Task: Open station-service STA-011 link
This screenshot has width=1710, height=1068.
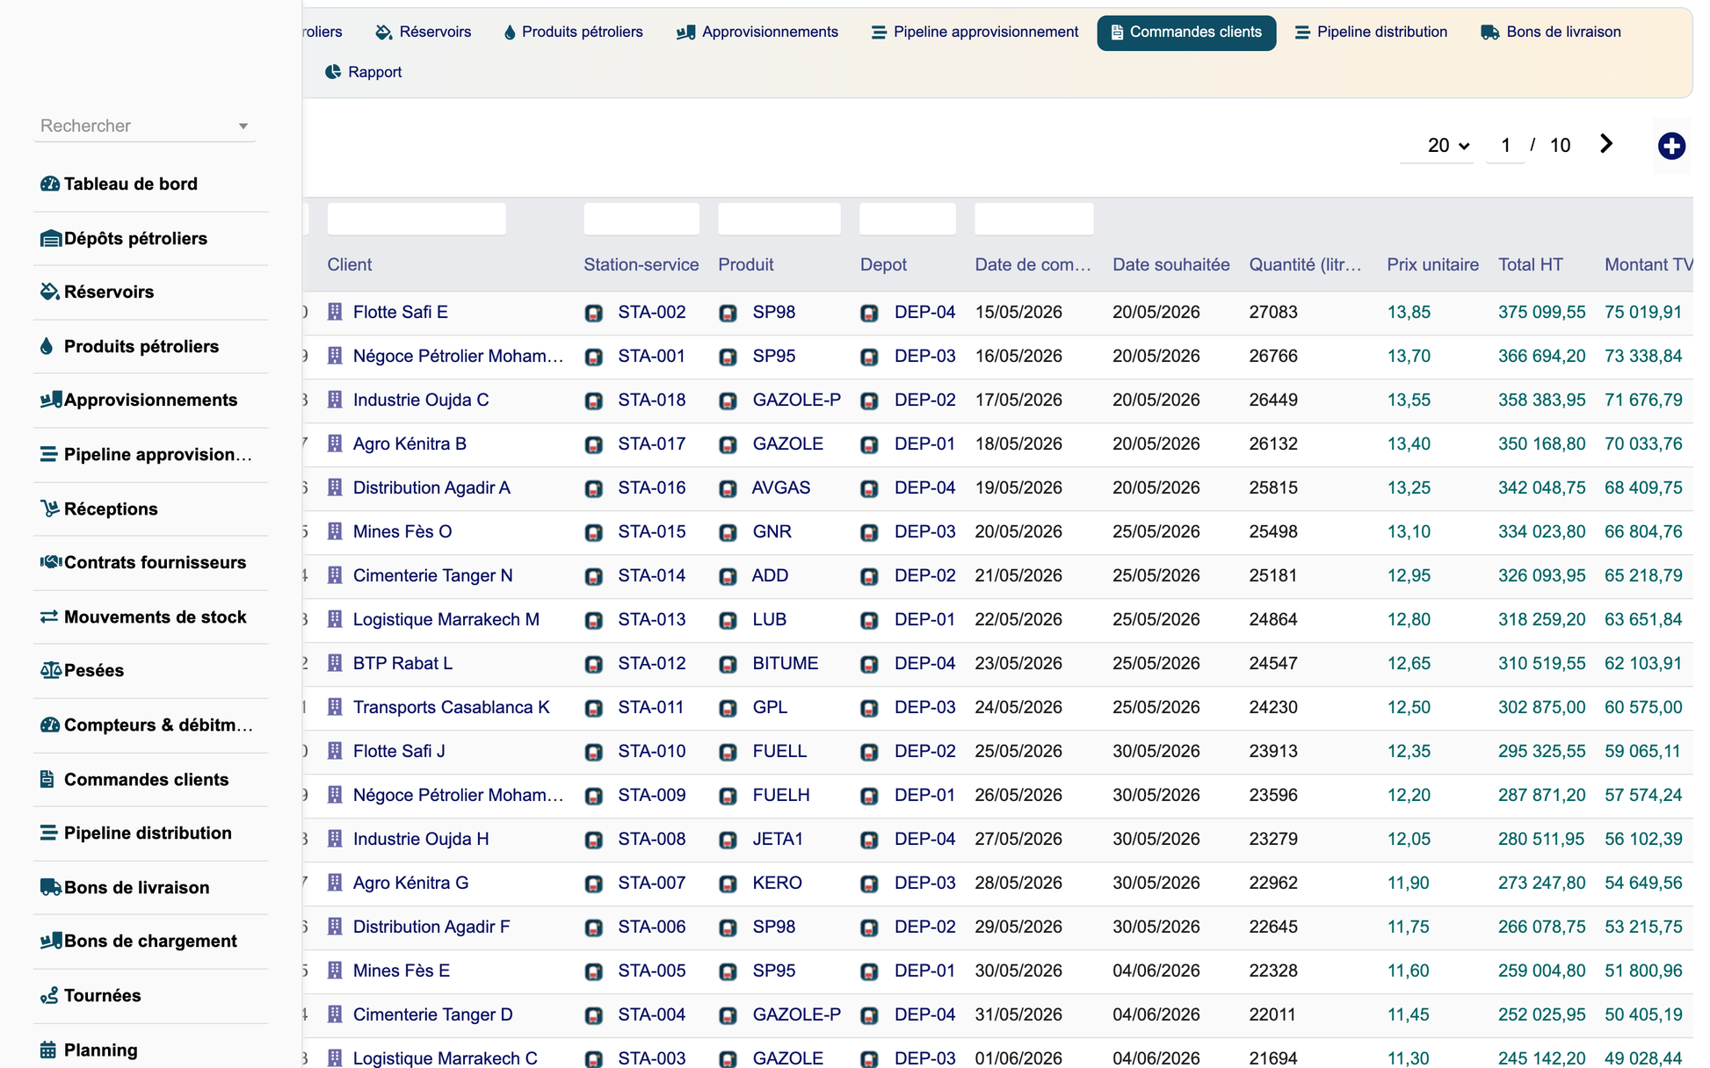Action: [x=651, y=707]
